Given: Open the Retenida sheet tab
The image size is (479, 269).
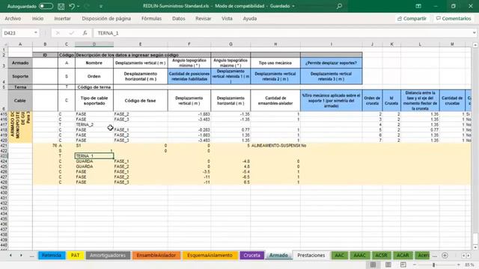Looking at the screenshot, I should [x=52, y=256].
